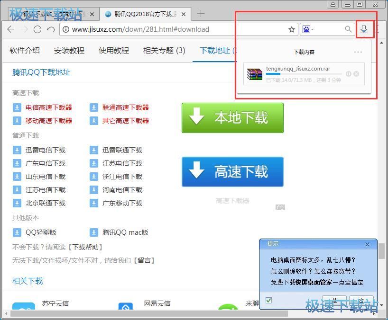
Task: Open the 【下载帮助】 link
Action: pos(84,247)
